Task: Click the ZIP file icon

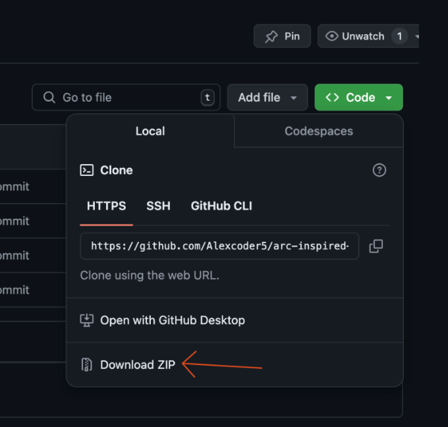Action: [x=86, y=364]
